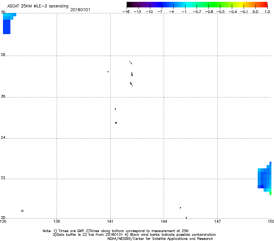The width and height of the screenshot is (274, 241).
Task: Click the -0.7 colorbar label
Action: pos(197,12)
